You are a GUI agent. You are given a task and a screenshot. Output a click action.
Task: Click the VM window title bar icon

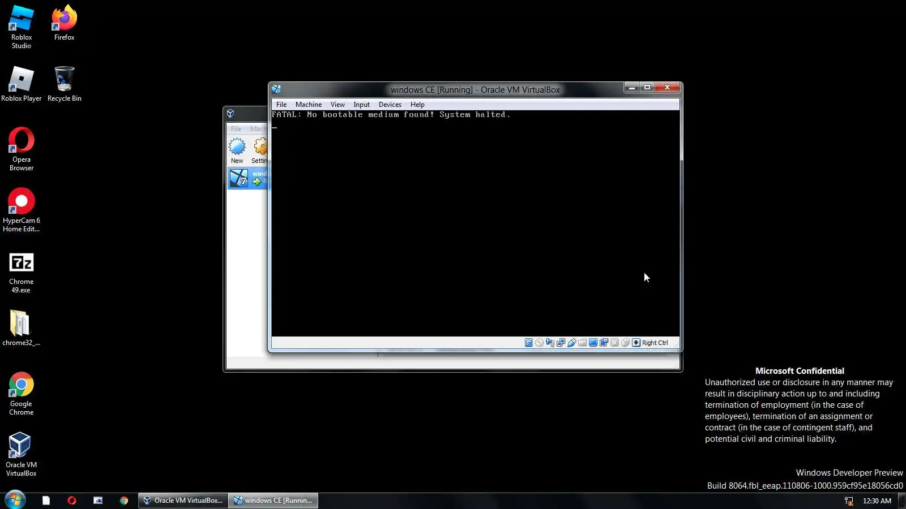pyautogui.click(x=276, y=89)
